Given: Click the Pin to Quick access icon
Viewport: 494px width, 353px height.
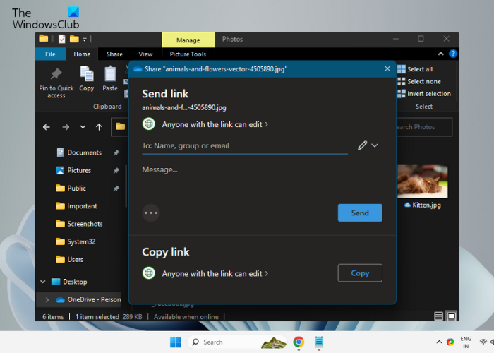Looking at the screenshot, I should pyautogui.click(x=56, y=74).
